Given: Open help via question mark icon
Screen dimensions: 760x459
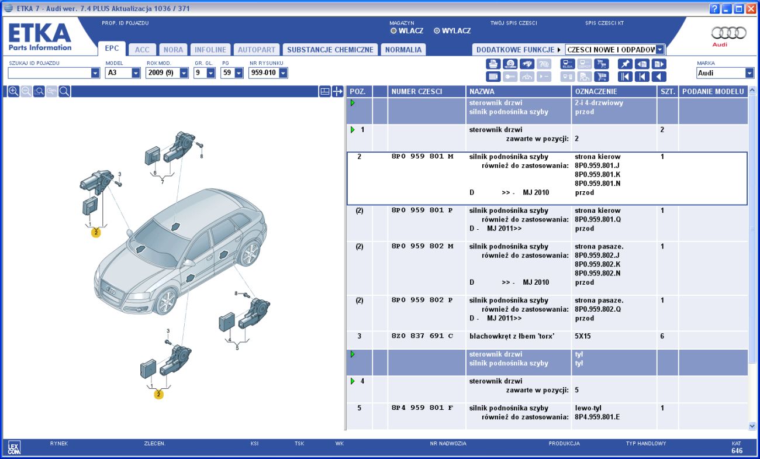Looking at the screenshot, I should pyautogui.click(x=714, y=9).
